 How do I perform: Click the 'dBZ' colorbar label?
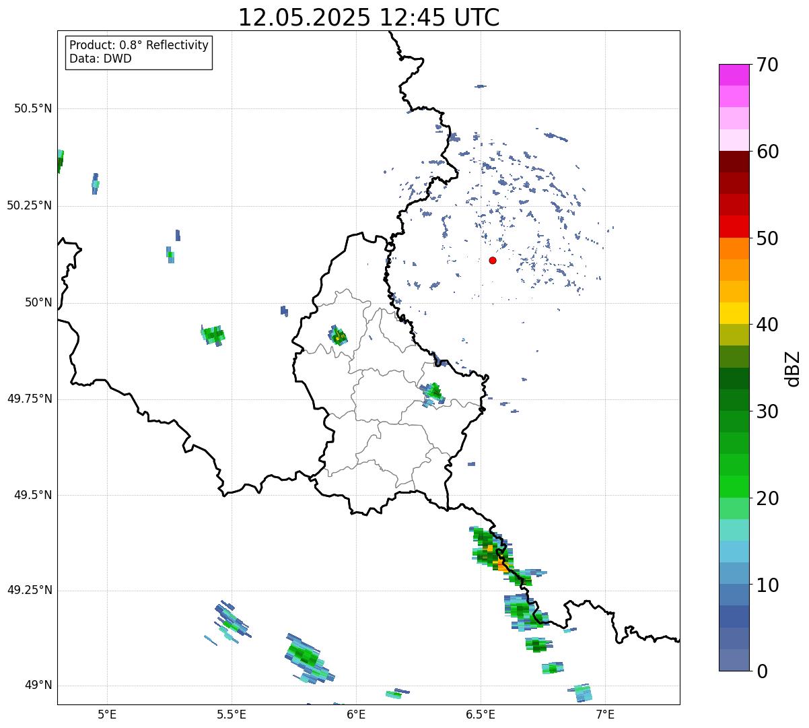tap(794, 368)
